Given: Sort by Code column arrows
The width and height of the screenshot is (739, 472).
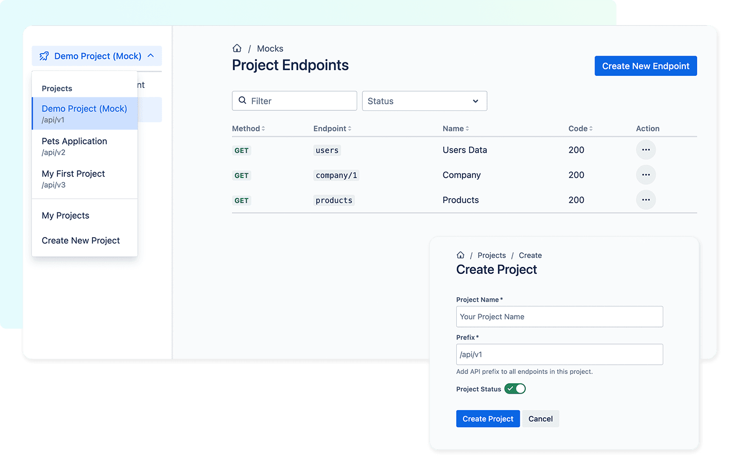Looking at the screenshot, I should point(591,128).
